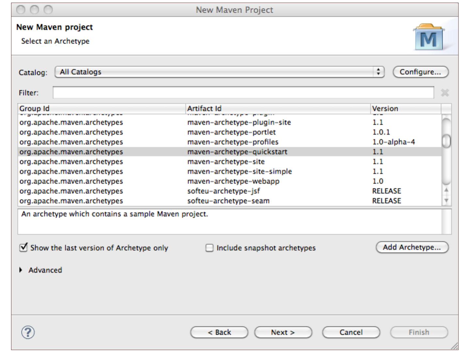Click the Maven M wizard icon
The width and height of the screenshot is (470, 353).
pyautogui.click(x=428, y=38)
